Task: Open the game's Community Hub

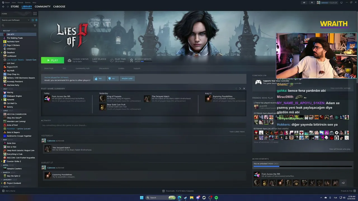Action: (x=83, y=68)
